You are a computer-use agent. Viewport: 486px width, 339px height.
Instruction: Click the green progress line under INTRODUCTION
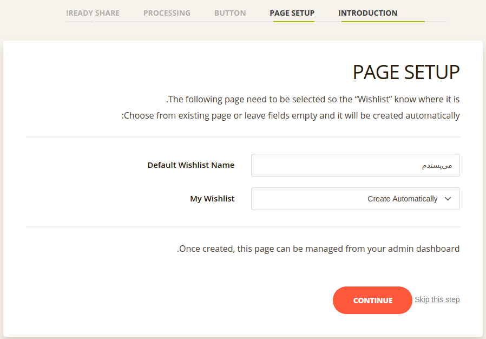[383, 22]
